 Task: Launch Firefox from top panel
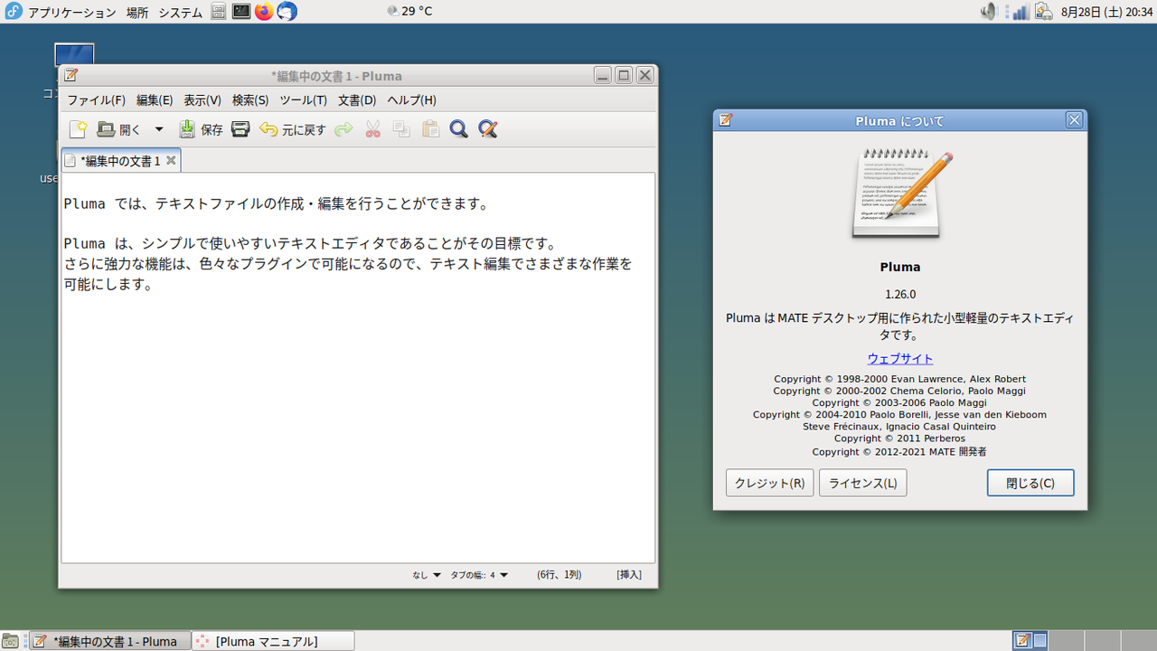(x=264, y=12)
